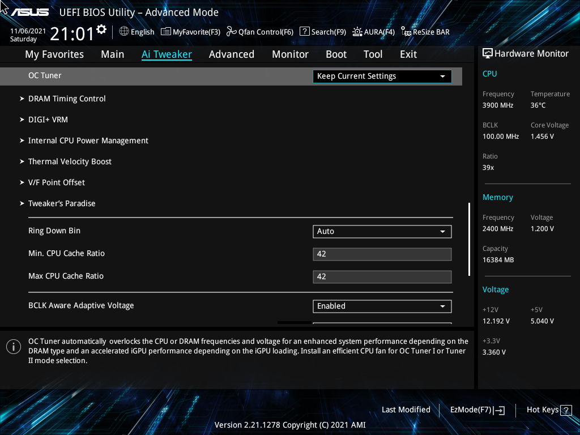Click the Hardware Monitor screen icon
The height and width of the screenshot is (435, 580).
[488, 53]
